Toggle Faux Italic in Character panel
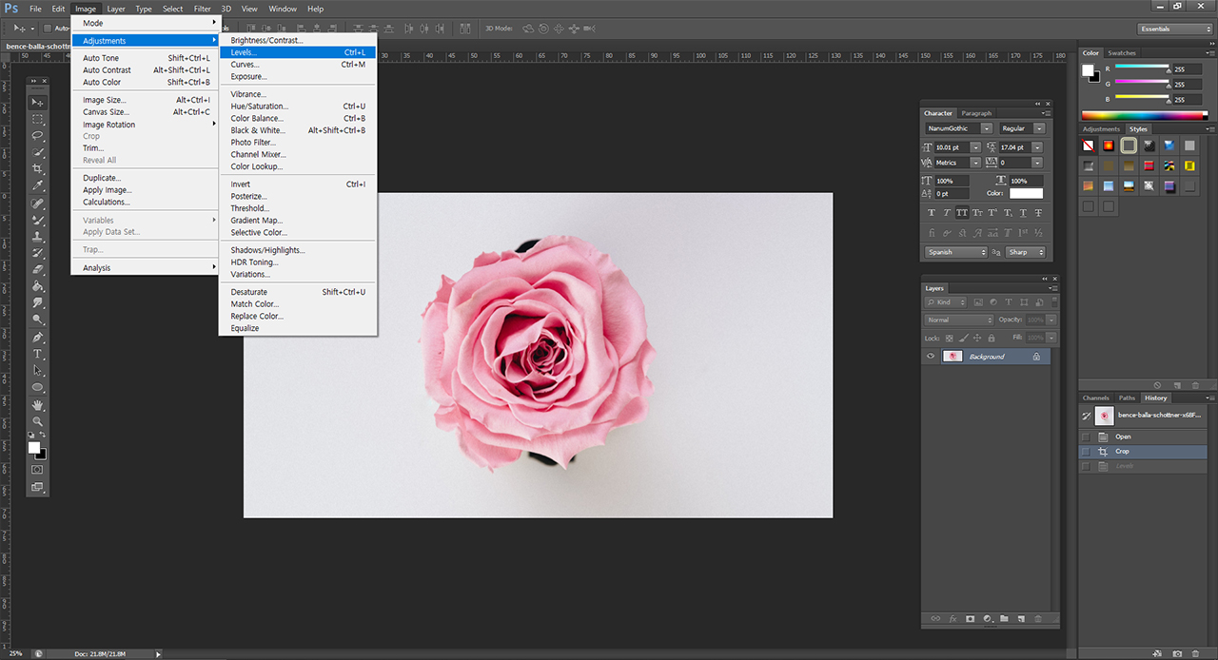The height and width of the screenshot is (660, 1218). 947,213
